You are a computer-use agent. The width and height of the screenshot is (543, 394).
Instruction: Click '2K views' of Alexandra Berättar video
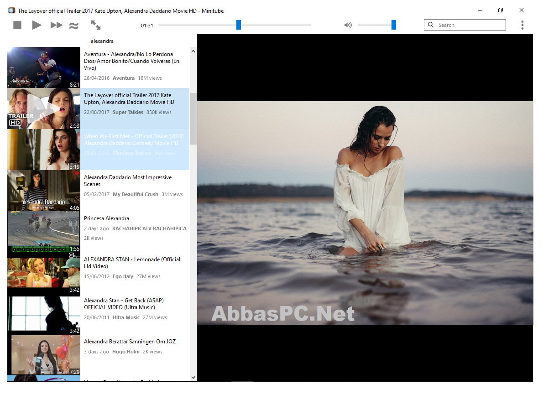pyautogui.click(x=153, y=352)
